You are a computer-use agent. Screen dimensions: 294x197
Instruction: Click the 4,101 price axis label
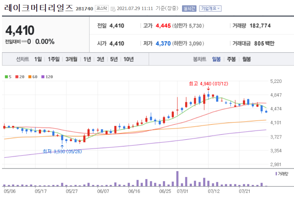(x=276, y=123)
